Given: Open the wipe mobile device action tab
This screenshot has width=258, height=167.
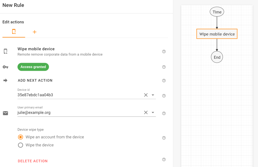Looking at the screenshot, I should coord(14,32).
